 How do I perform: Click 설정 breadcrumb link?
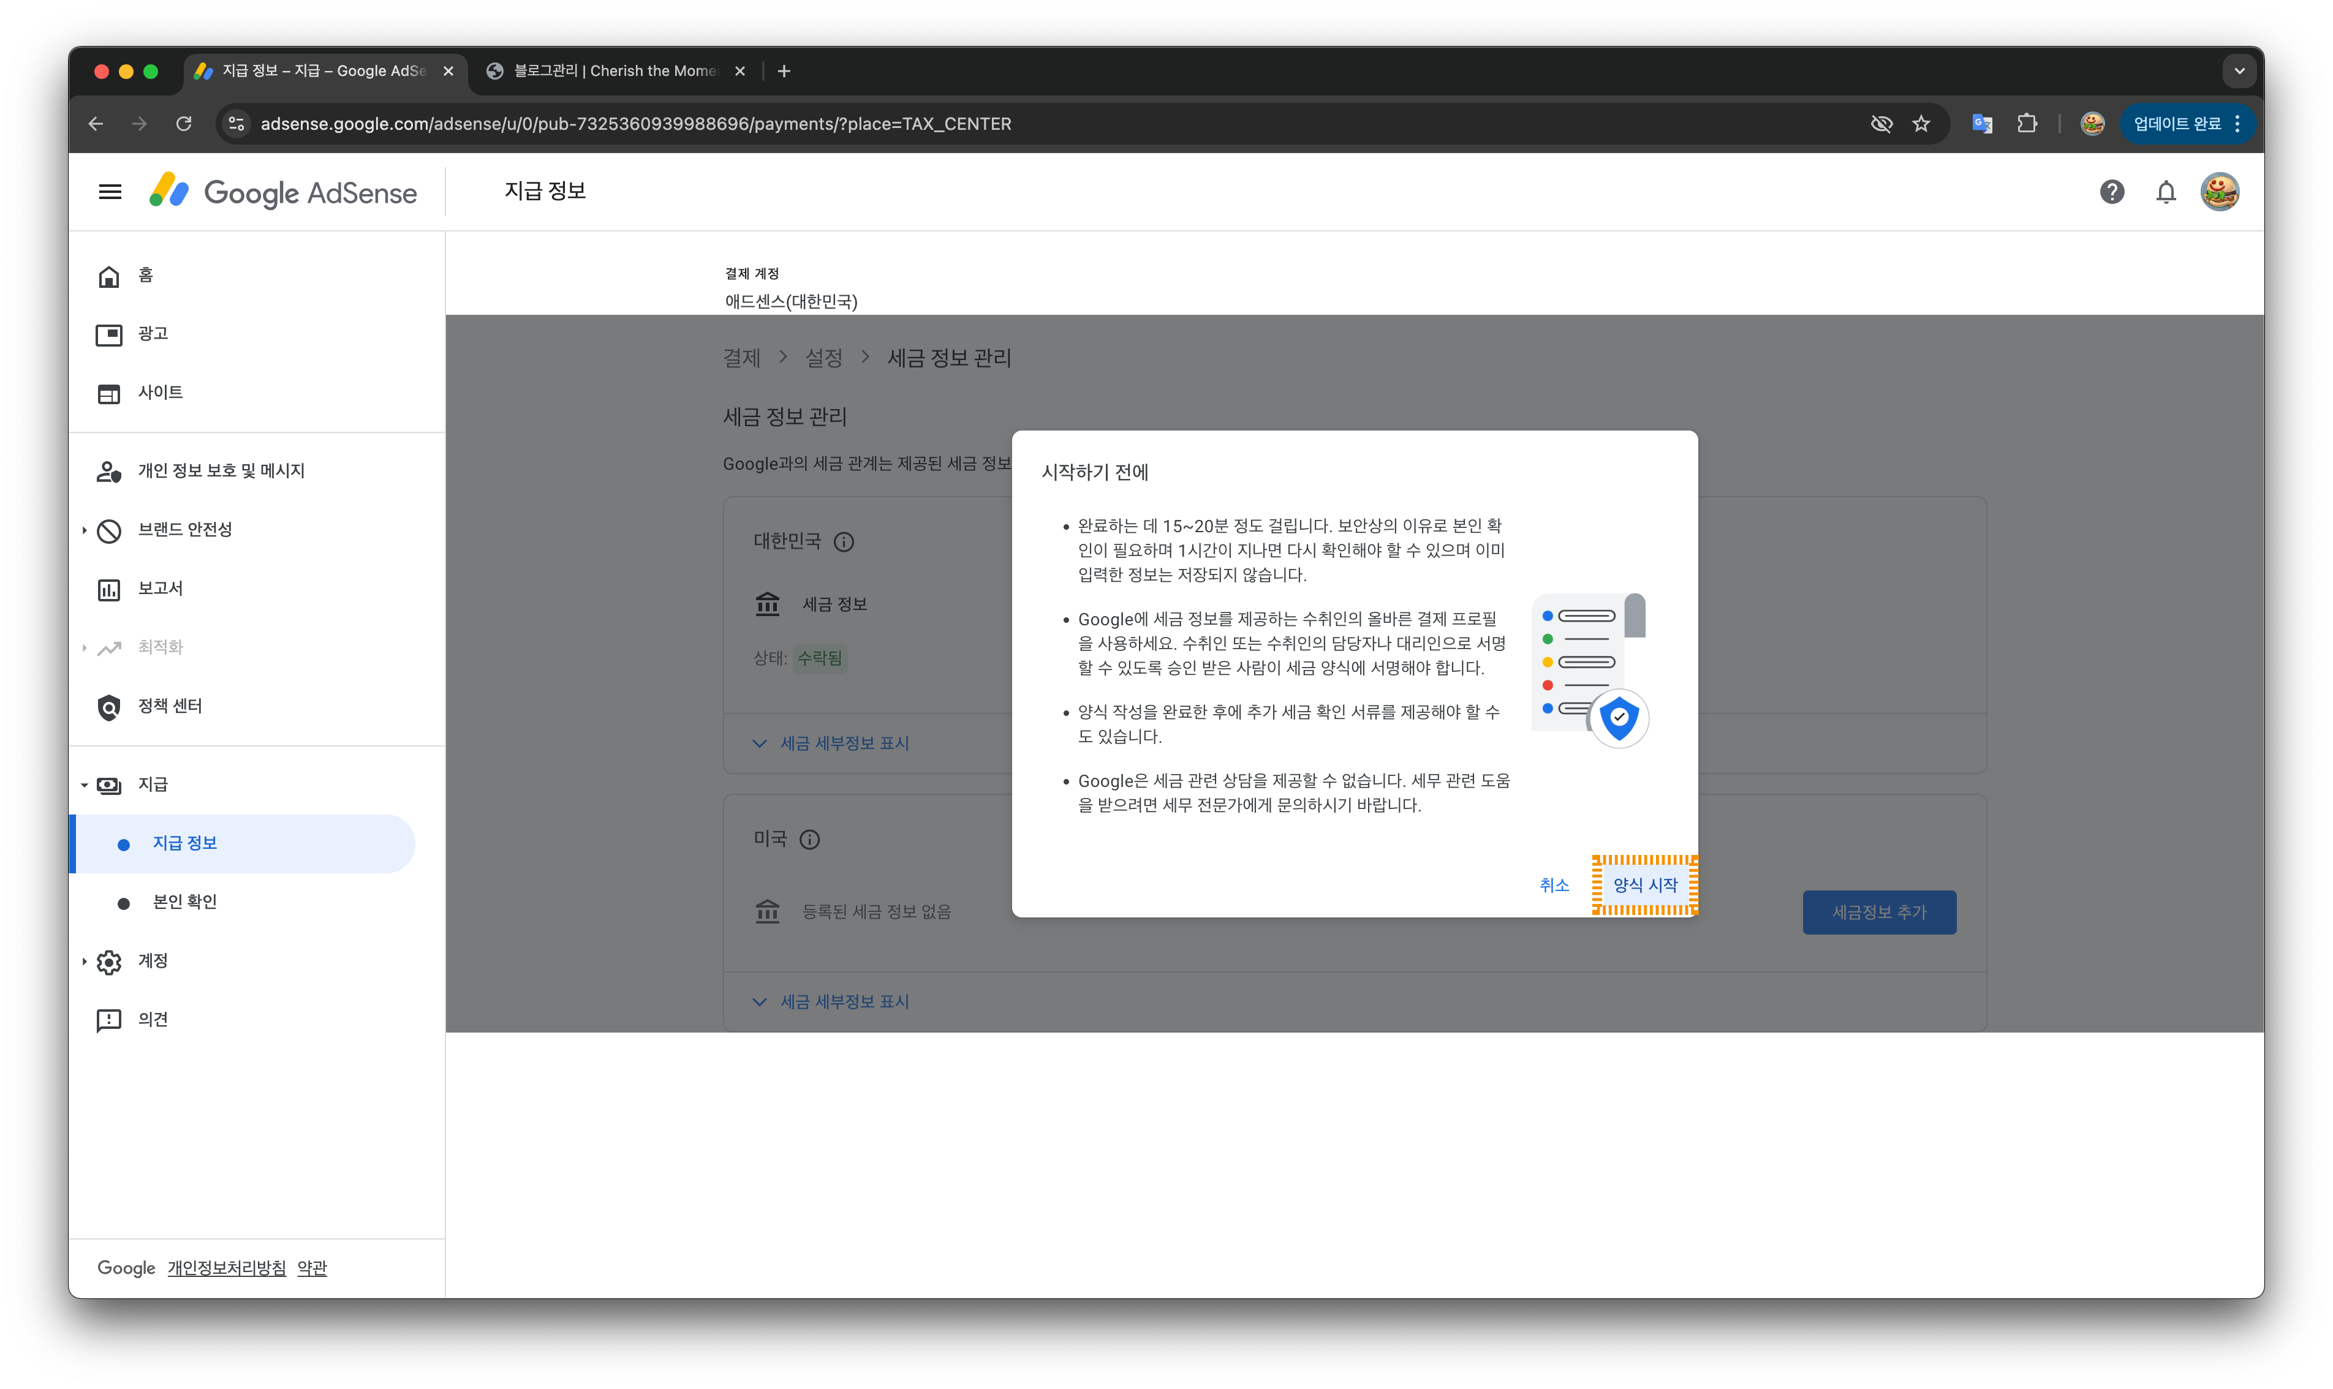pyautogui.click(x=824, y=358)
